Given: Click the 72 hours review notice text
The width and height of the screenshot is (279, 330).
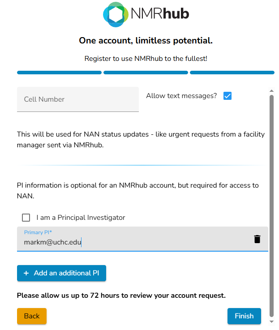Looking at the screenshot, I should (121, 296).
